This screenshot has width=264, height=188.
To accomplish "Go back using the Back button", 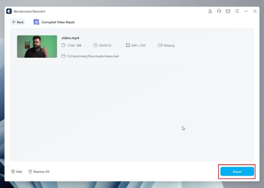I will coord(18,22).
